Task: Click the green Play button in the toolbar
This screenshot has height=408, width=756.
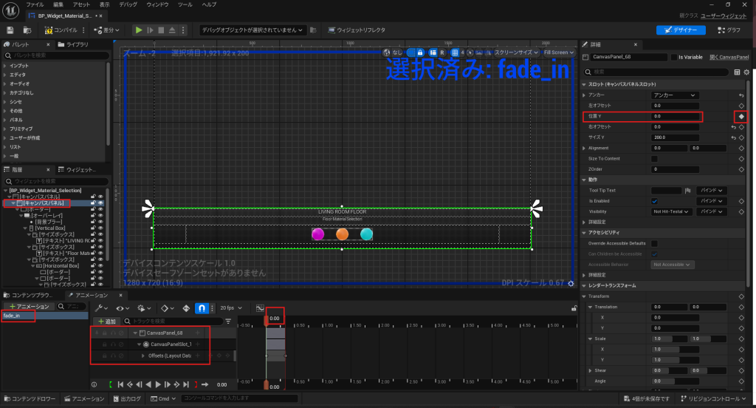Action: point(138,30)
